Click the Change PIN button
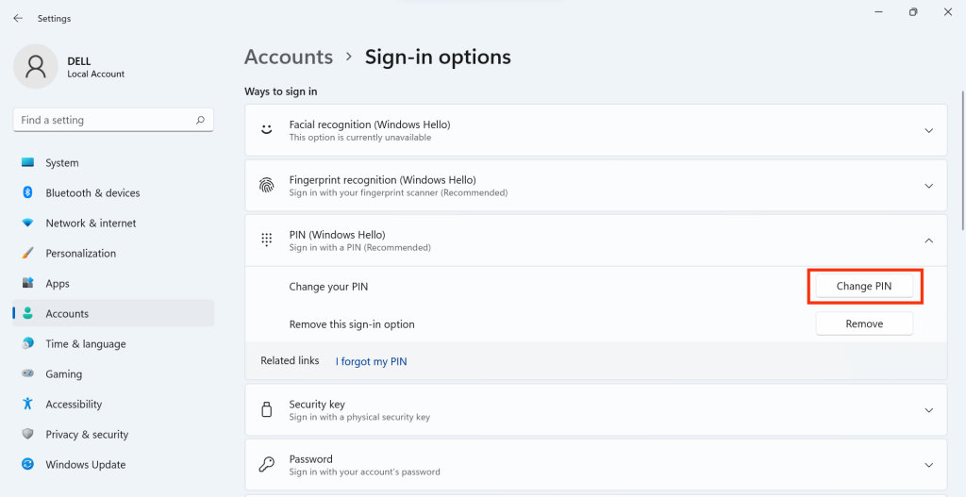Image resolution: width=966 pixels, height=497 pixels. [864, 286]
